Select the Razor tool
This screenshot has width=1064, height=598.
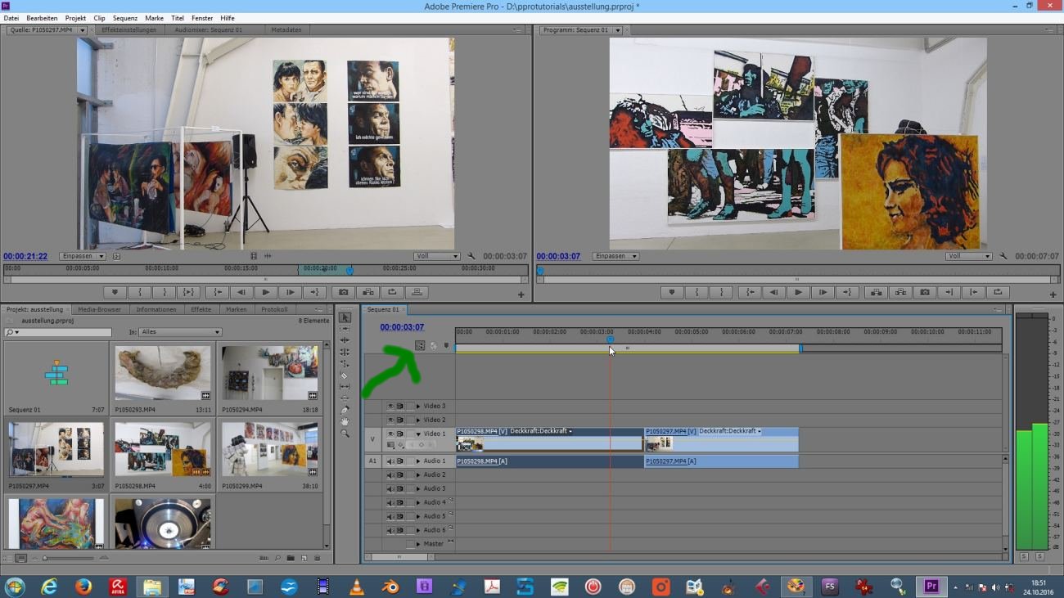coord(345,375)
